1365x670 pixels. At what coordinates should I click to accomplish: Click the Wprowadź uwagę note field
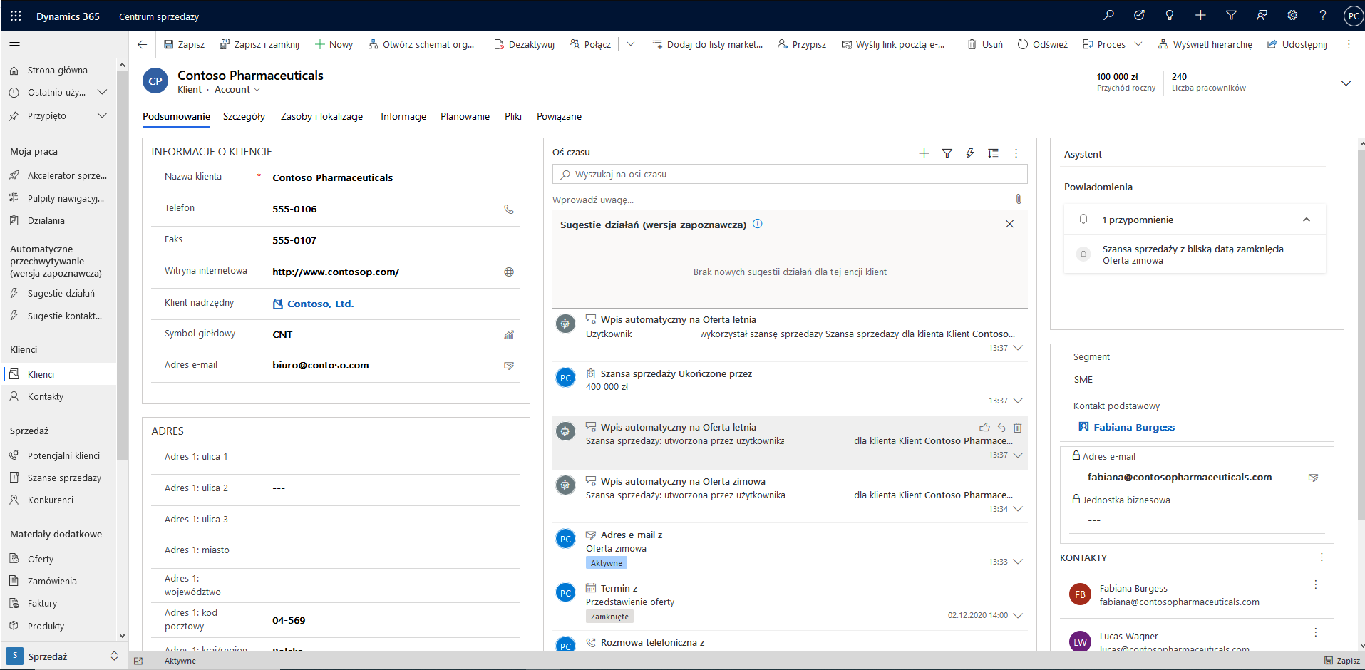point(781,200)
